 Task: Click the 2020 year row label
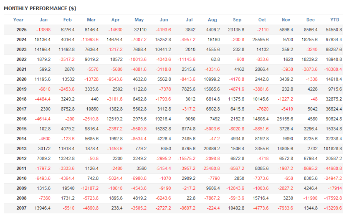point(22,79)
